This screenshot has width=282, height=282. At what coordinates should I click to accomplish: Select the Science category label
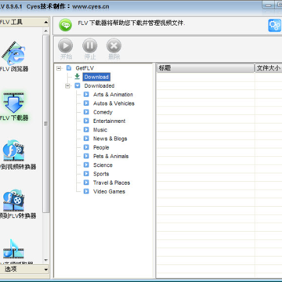coord(103,165)
